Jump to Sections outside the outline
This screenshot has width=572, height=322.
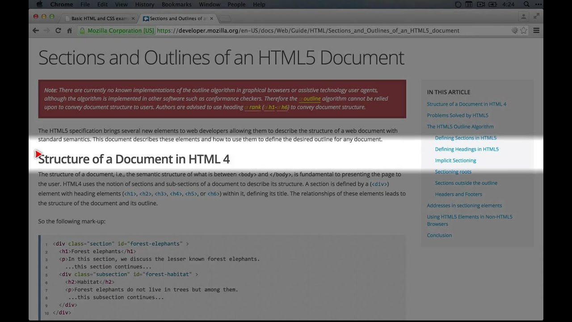(x=466, y=182)
